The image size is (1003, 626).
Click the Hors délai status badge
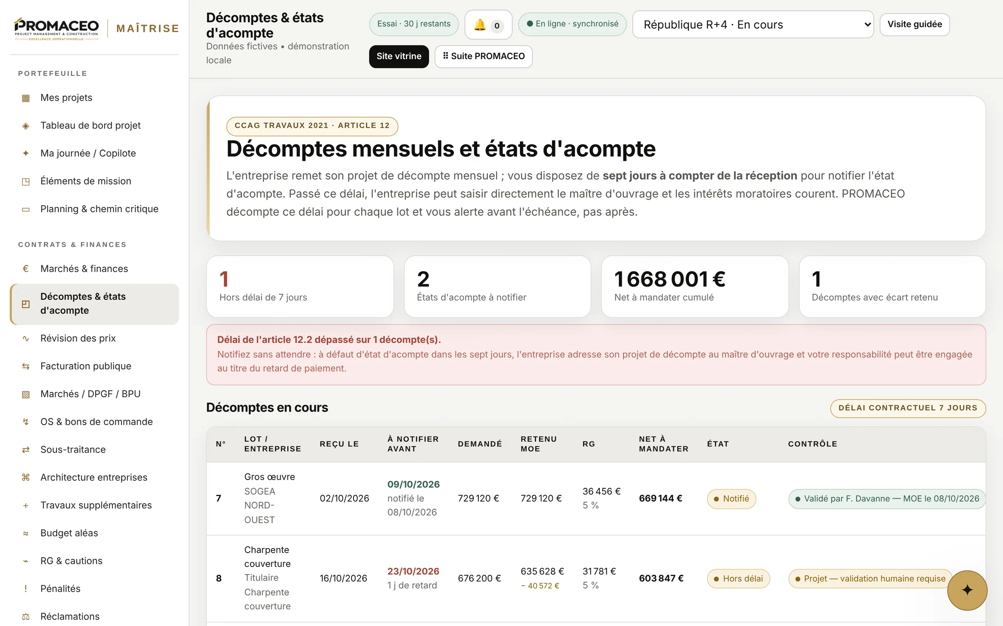point(738,579)
